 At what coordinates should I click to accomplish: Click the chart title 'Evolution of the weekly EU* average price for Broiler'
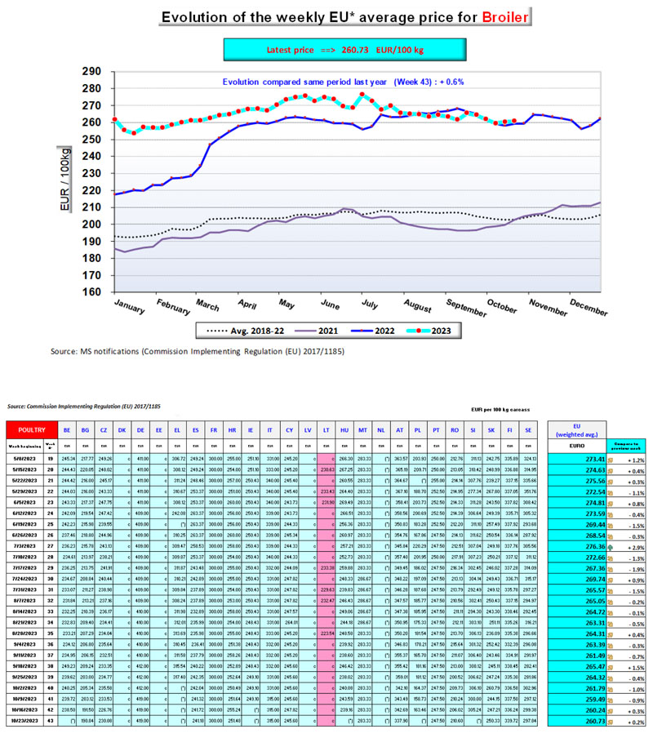point(344,17)
